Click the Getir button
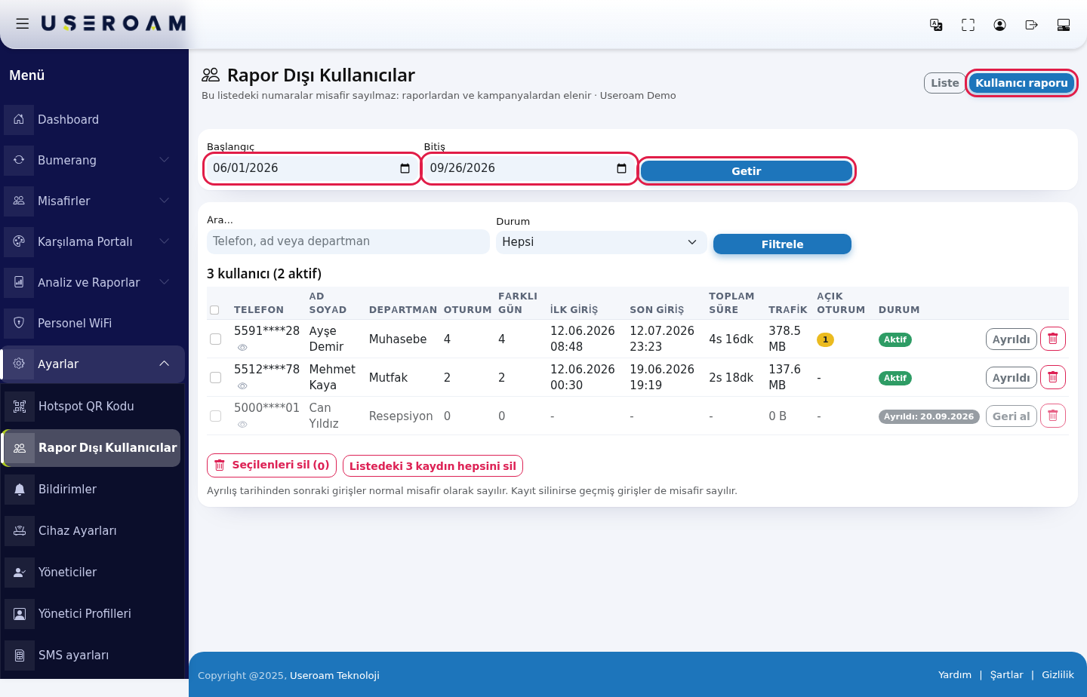1087x697 pixels. pyautogui.click(x=747, y=171)
